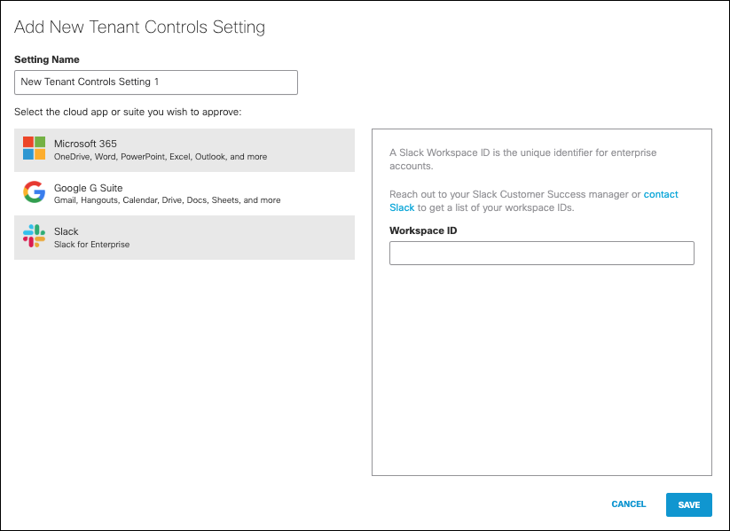Click the 'Slack for Enterprise' subtitle
The height and width of the screenshot is (531, 730).
(x=91, y=245)
